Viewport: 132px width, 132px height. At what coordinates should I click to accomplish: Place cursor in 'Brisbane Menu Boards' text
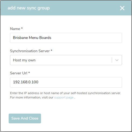click(x=32, y=38)
